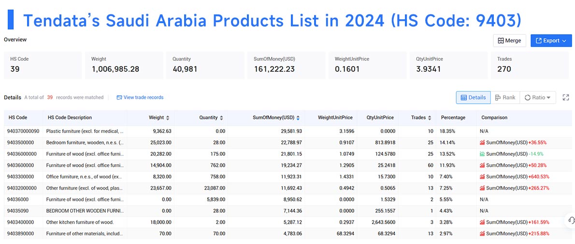575x244 pixels.
Task: Click BEDROOM OTHER WOODEN FURNI... description
Action: 85,210
